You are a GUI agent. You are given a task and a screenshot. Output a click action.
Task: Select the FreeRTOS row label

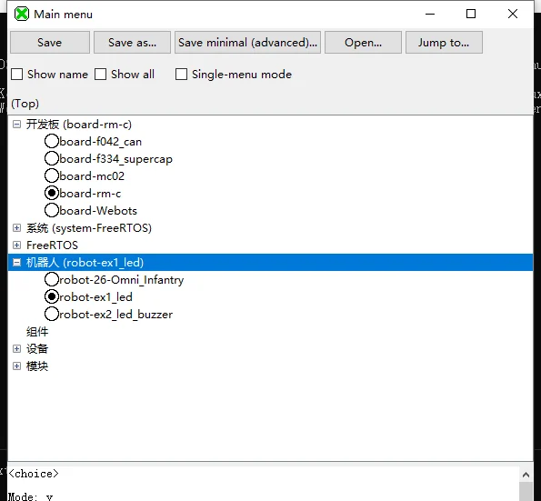52,245
